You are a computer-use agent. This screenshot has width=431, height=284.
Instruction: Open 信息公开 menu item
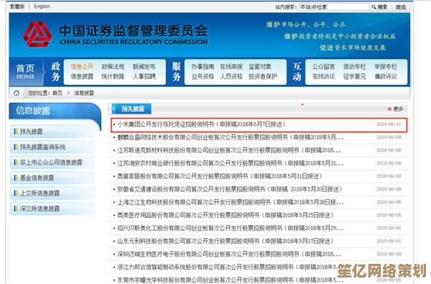coord(82,67)
